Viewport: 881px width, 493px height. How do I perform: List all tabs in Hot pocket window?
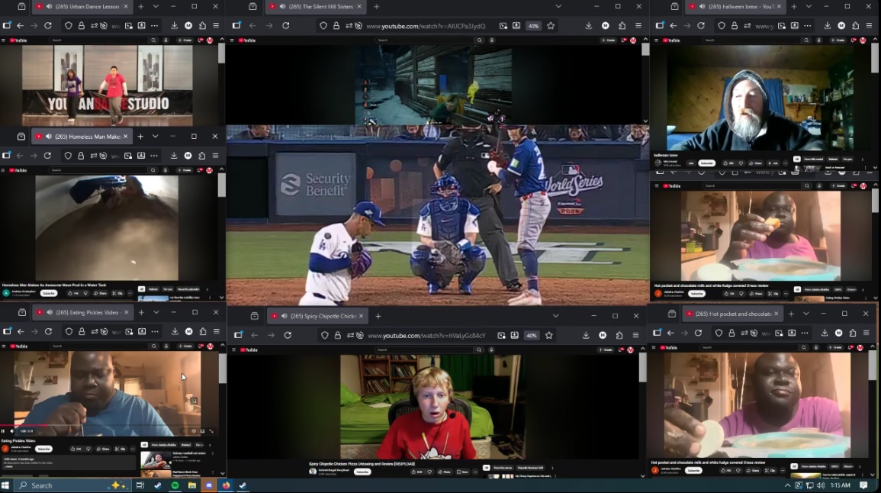coord(805,314)
